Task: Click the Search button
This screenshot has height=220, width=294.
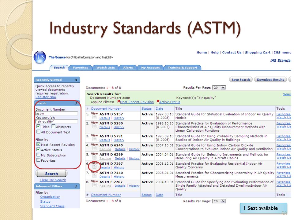Action: click(51, 174)
